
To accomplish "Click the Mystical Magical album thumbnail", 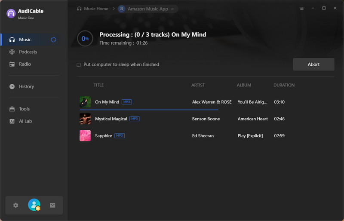I will pos(85,119).
